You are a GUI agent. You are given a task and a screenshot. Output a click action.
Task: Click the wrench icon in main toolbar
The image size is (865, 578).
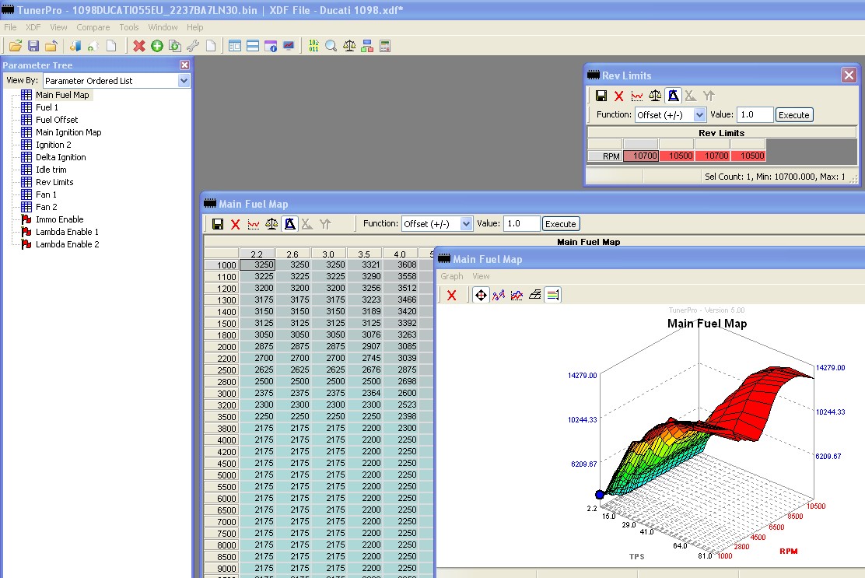pos(193,46)
